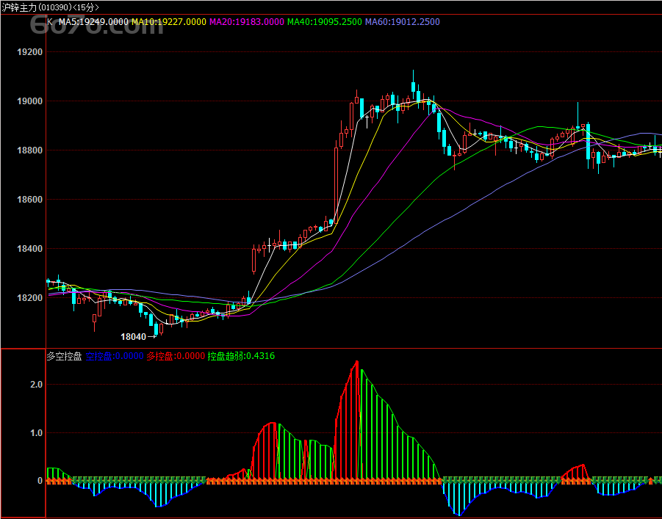This screenshot has height=519, width=662.
Task: Click the 18400 price axis label
Action: (30, 249)
